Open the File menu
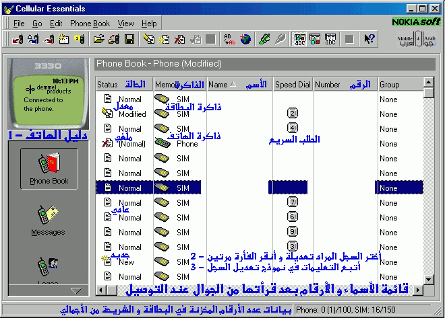The image size is (445, 318). pos(19,24)
